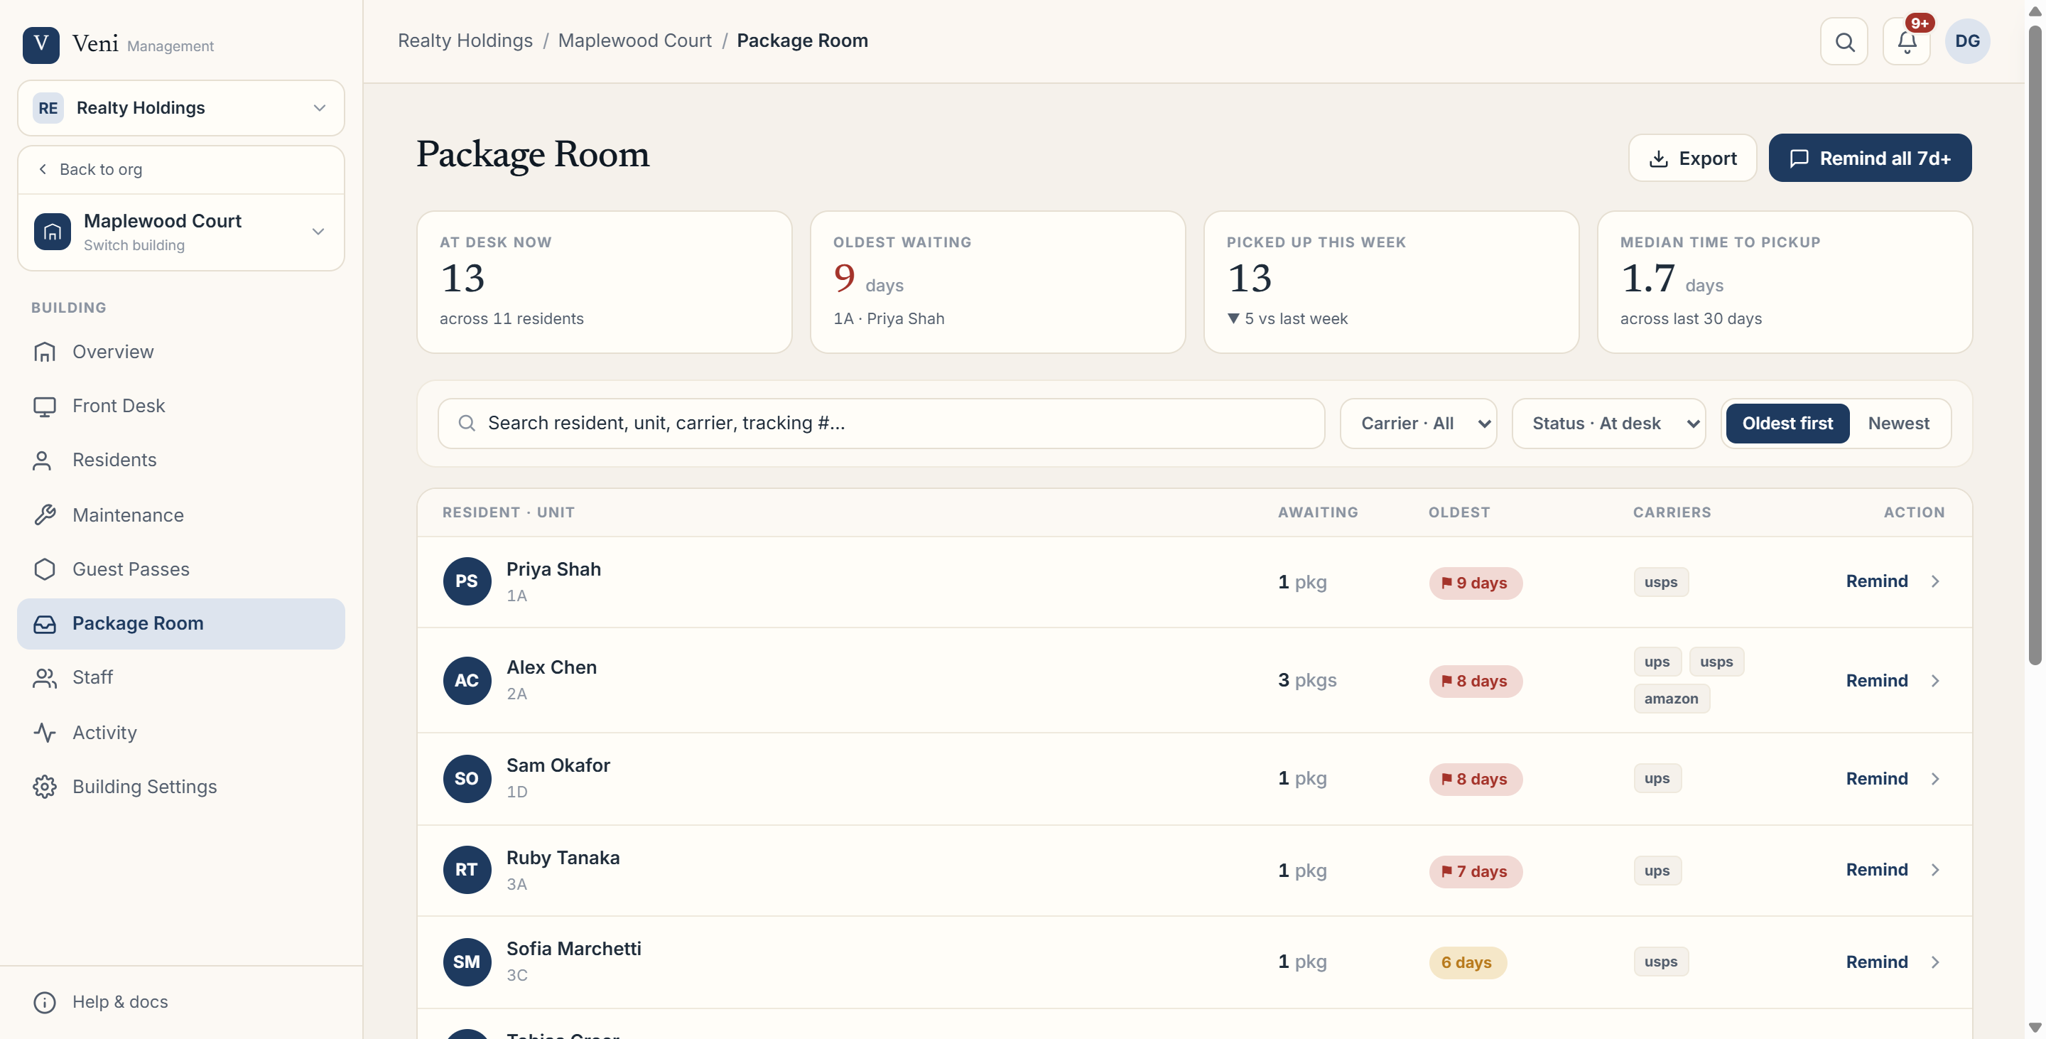The image size is (2046, 1039).
Task: Click the Help & docs info icon
Action: coord(45,1001)
